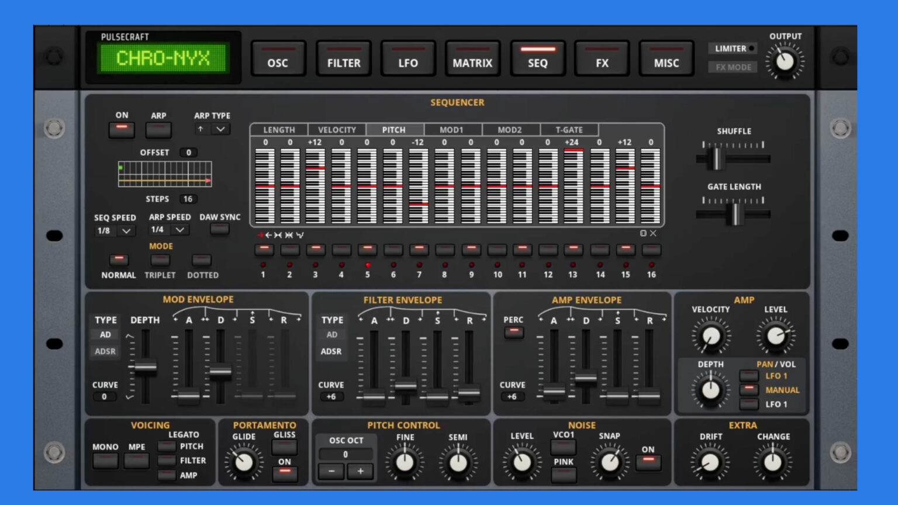
Task: Click the STEPS value field showing 16
Action: [188, 199]
